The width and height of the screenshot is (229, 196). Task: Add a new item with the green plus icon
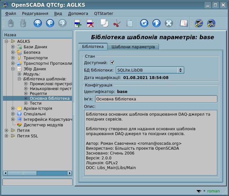point(78,23)
